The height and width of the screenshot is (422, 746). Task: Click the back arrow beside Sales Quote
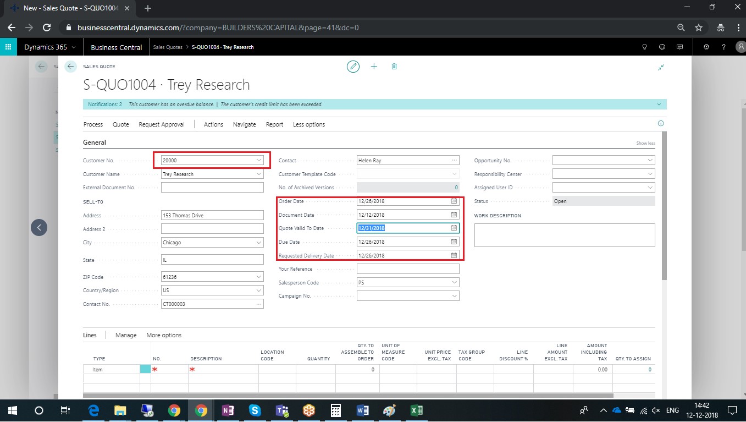70,67
